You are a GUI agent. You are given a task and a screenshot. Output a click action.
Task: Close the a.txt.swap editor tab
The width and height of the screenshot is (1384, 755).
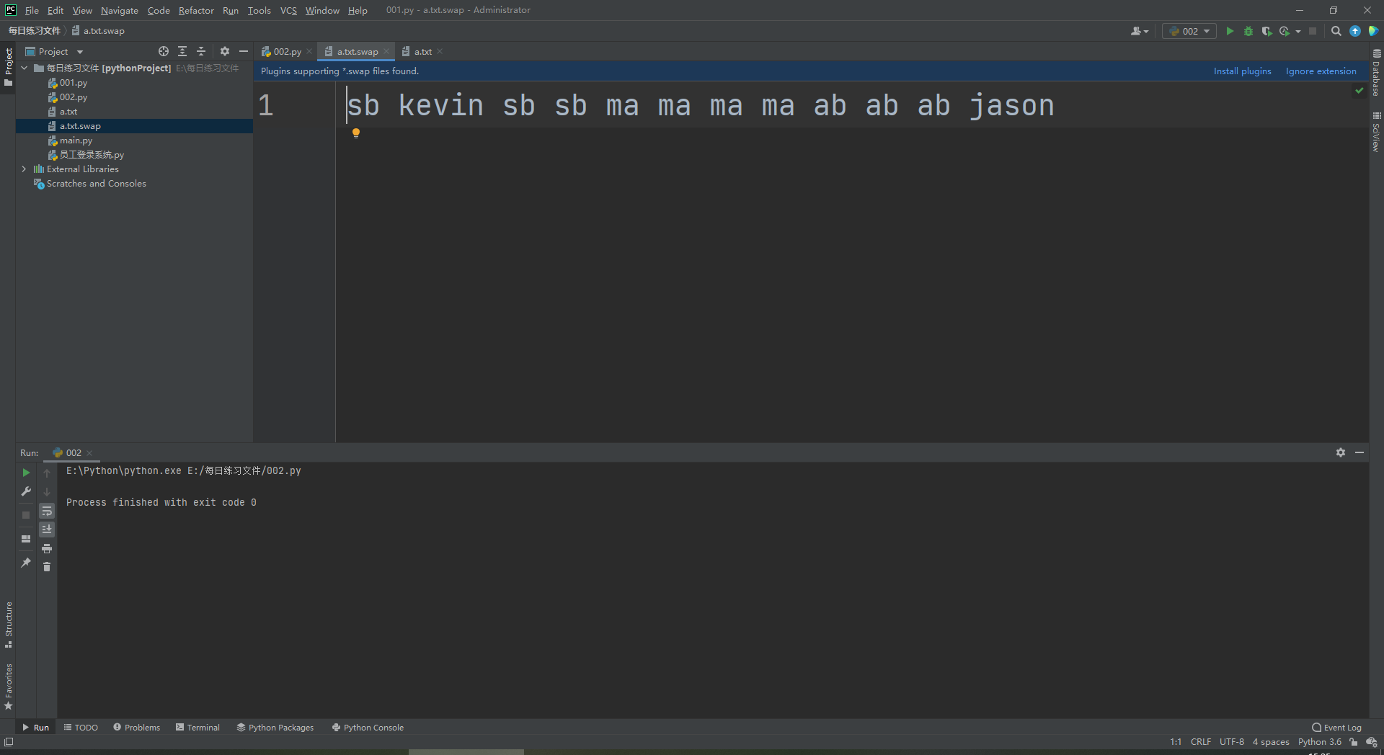click(386, 51)
